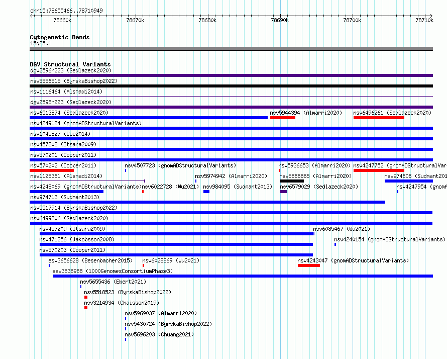Click the chr15:78655466..78710949 coordinates
Screen dimensions: 447x359
[66, 11]
